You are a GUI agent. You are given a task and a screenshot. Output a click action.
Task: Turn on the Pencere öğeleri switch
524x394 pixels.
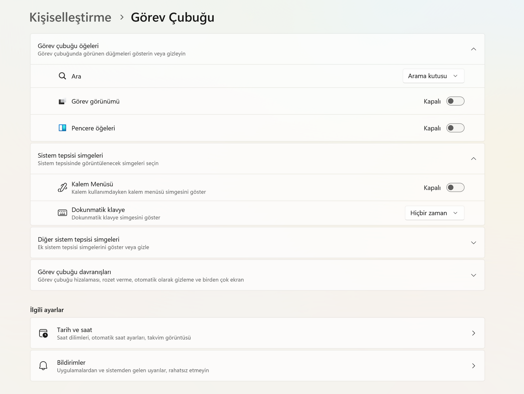[455, 128]
